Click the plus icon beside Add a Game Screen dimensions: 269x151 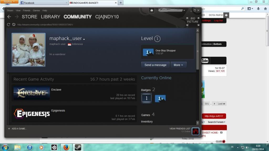pyautogui.click(x=9, y=128)
